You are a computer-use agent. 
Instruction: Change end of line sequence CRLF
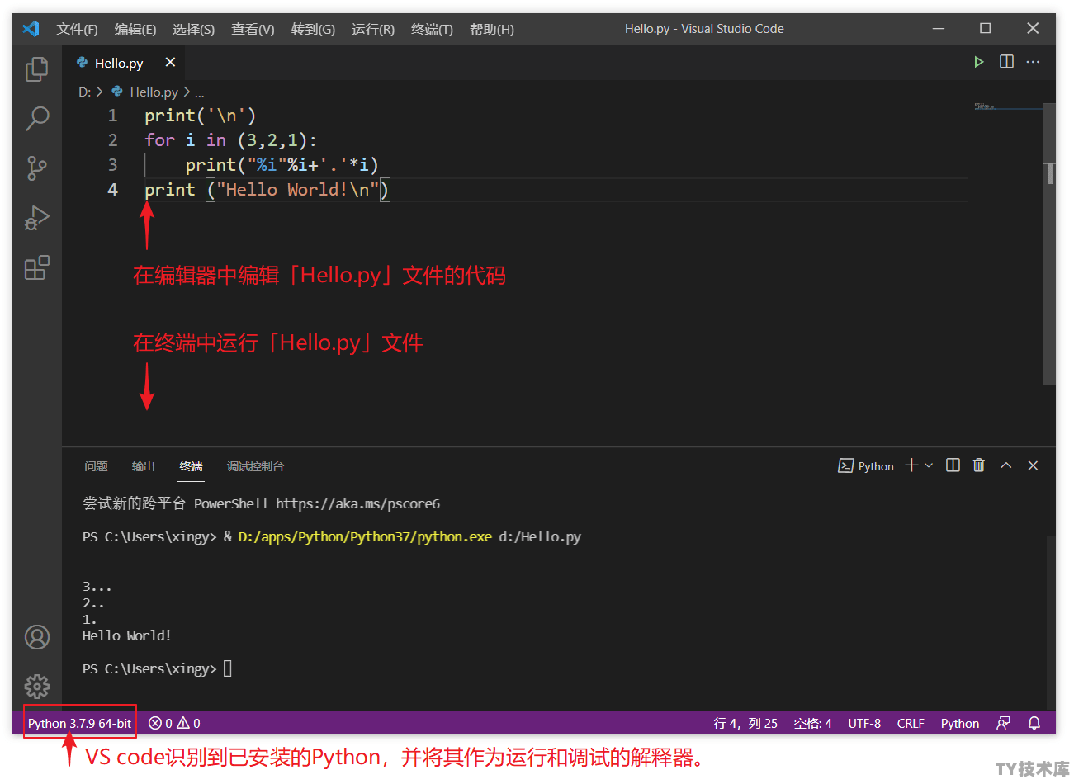click(911, 723)
